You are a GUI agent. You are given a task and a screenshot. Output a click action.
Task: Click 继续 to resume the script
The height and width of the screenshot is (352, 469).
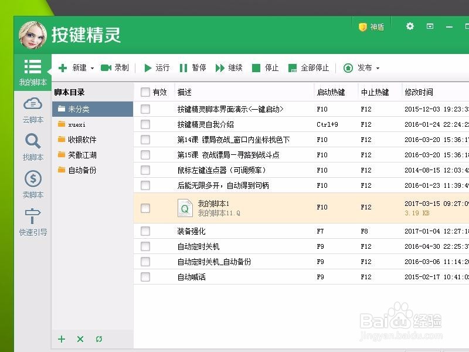point(229,68)
